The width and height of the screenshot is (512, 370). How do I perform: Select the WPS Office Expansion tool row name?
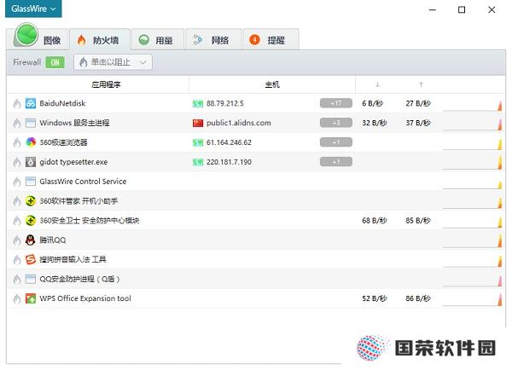coord(85,298)
